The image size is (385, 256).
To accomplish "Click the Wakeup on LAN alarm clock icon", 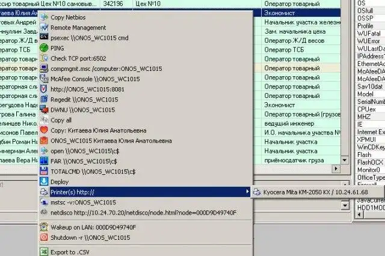I will coord(44,227).
